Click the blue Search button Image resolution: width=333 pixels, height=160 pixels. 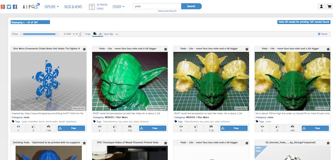pyautogui.click(x=191, y=6)
